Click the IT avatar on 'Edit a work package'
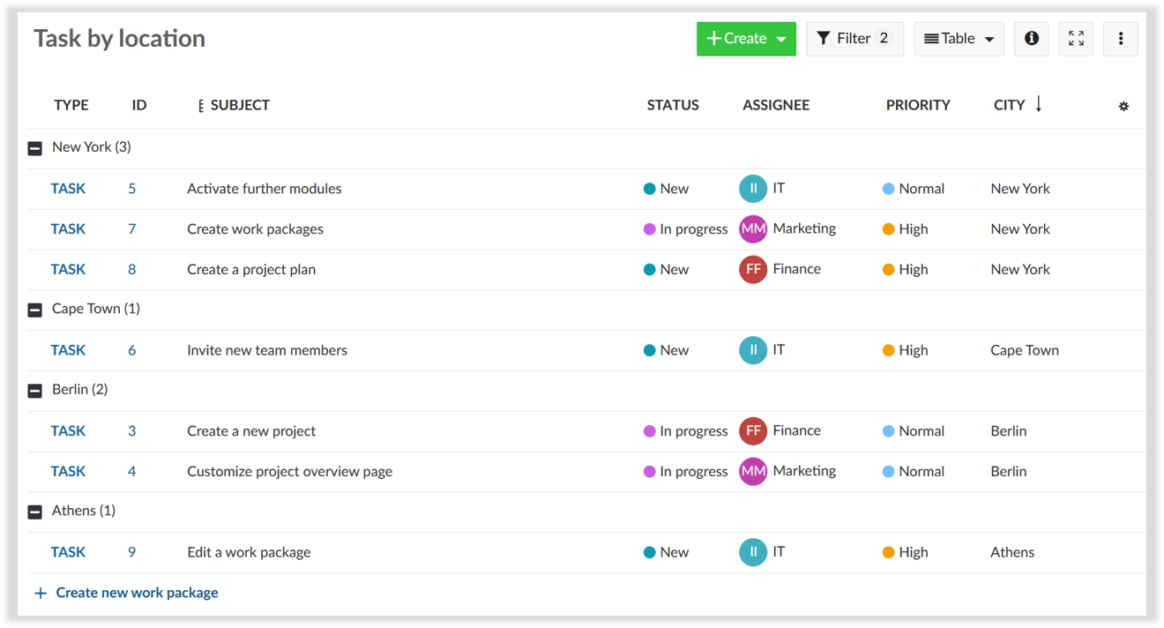This screenshot has height=628, width=1164. 752,551
